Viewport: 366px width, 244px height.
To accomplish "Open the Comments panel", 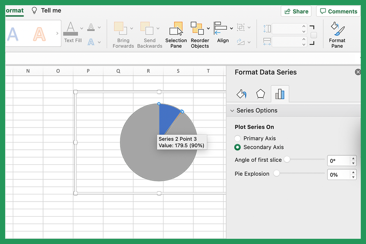I will coord(338,11).
